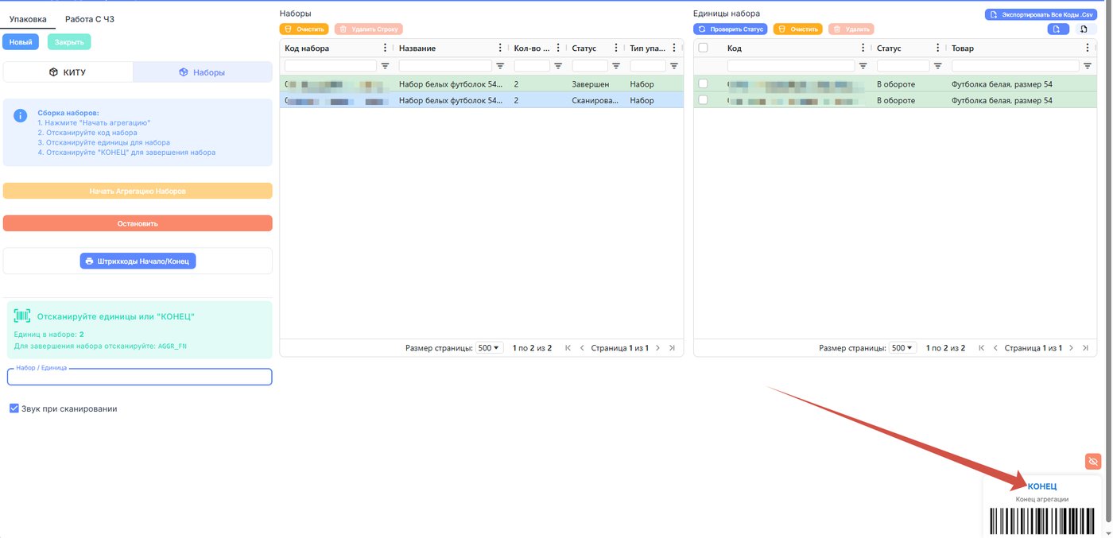The height and width of the screenshot is (538, 1113).
Task: Toggle Звук при сканировании checkbox
Action: click(14, 408)
